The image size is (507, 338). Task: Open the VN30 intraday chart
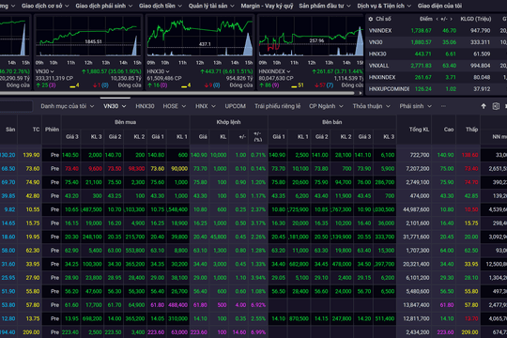(88, 37)
